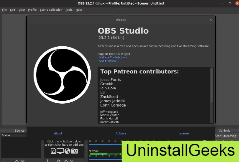This screenshot has height=162, width=239.
Task: Maximize the OBS window
Action: point(230,3)
